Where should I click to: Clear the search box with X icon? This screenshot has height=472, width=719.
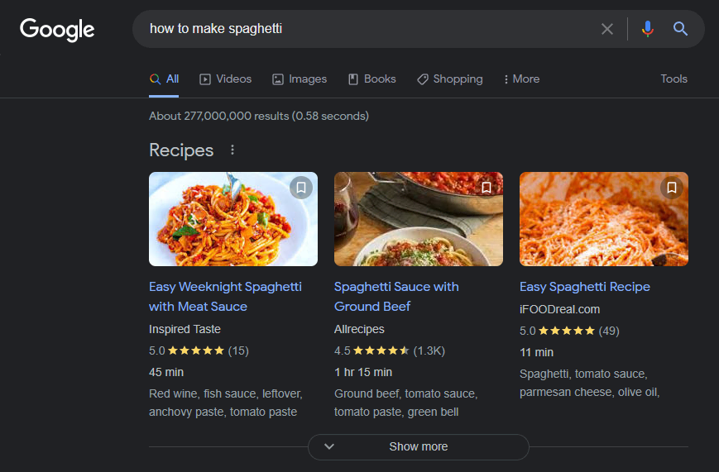click(x=607, y=29)
